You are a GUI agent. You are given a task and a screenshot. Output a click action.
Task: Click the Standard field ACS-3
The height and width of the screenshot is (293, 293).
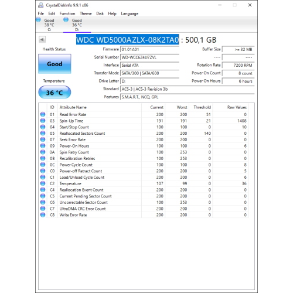188,89
